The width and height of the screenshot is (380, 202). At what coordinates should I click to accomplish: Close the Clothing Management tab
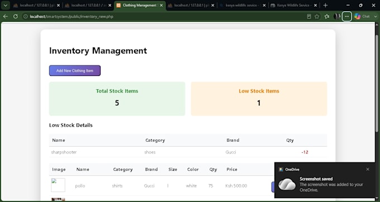(161, 6)
